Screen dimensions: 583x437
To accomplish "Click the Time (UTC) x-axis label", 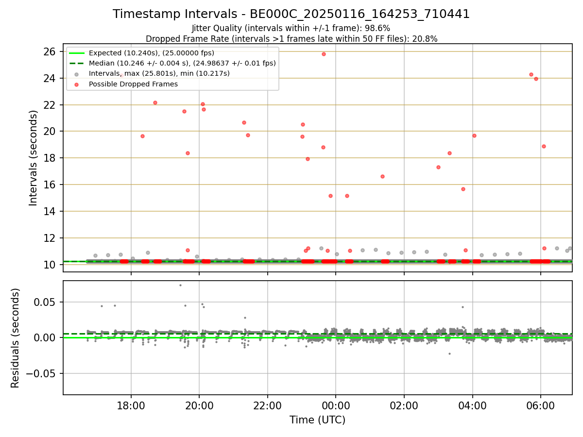I will click(x=317, y=420).
